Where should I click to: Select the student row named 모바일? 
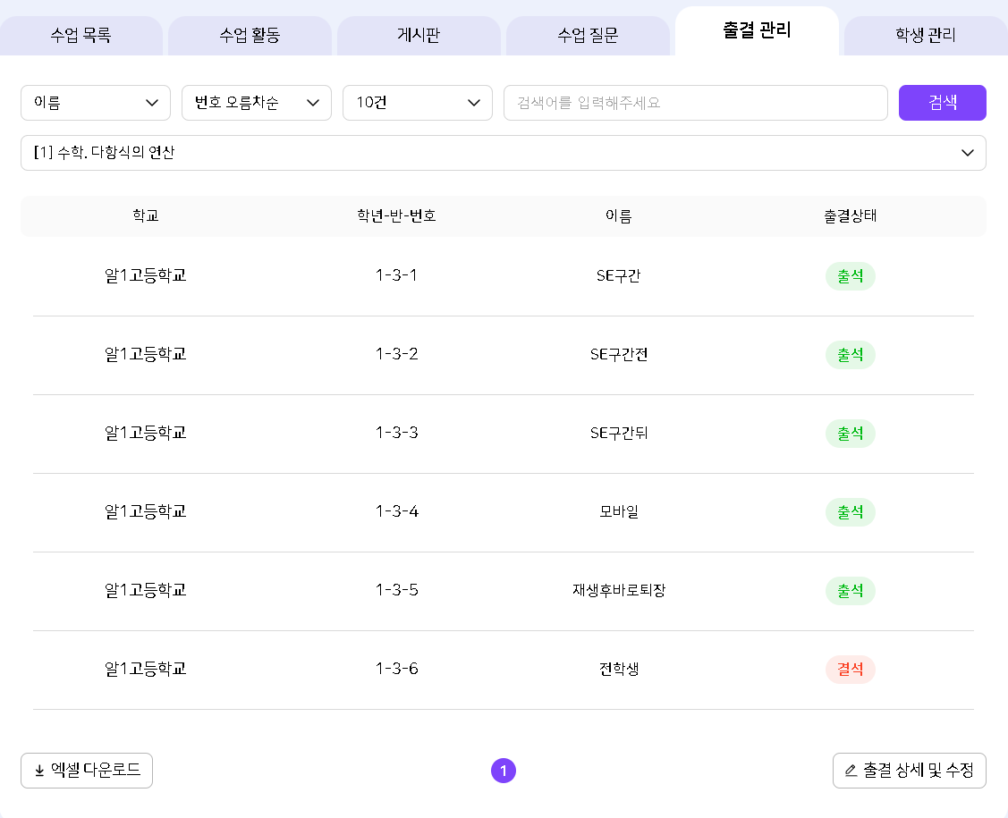[x=619, y=512]
